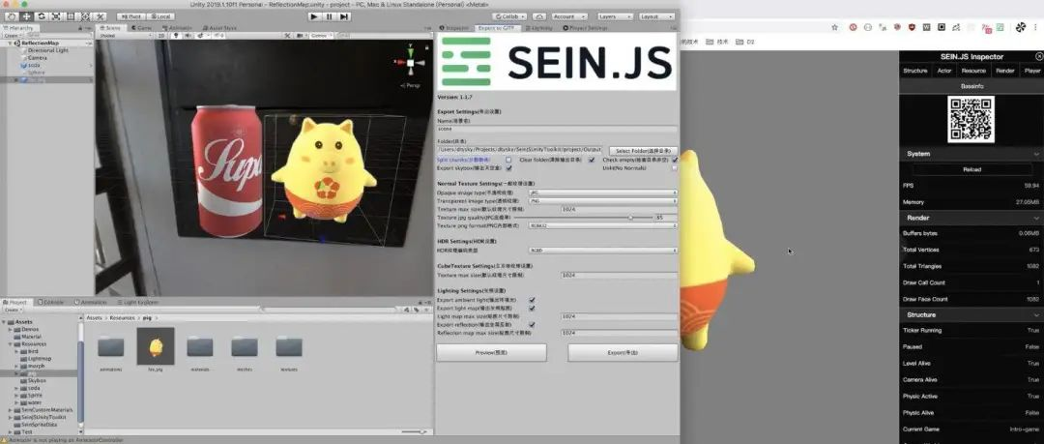Click the Play button

[x=314, y=16]
